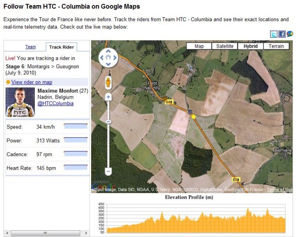Share via the Facebook icon
Screen dimensions: 302x237
click(282, 34)
